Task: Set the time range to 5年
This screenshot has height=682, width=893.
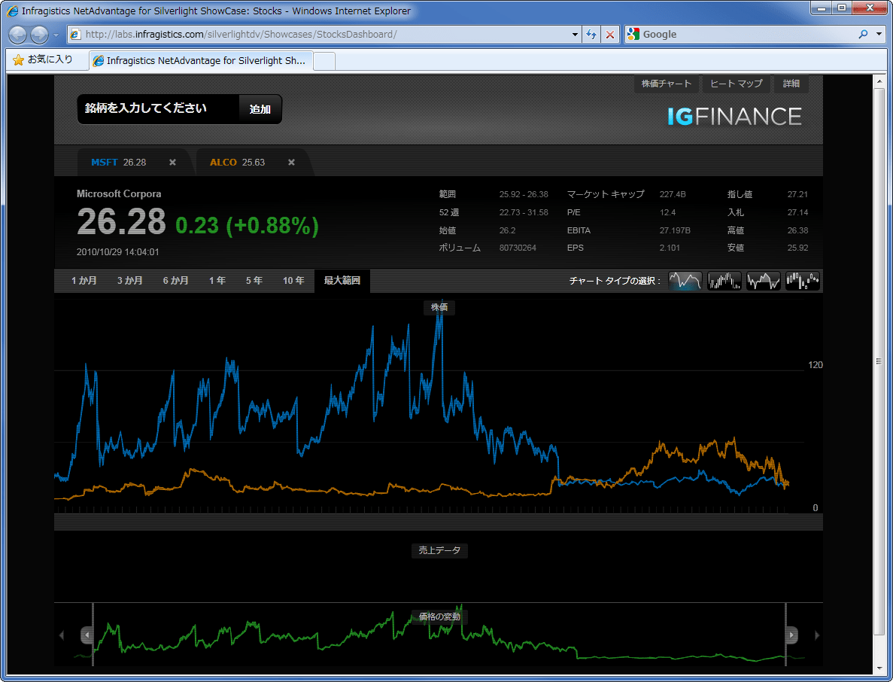Action: pos(254,281)
